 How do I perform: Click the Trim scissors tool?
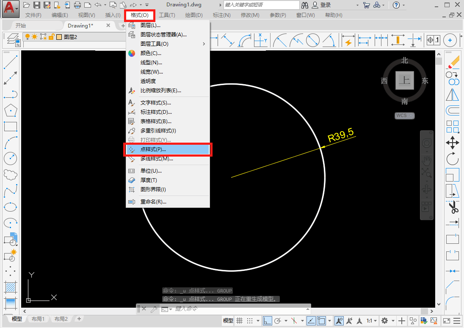[453, 207]
